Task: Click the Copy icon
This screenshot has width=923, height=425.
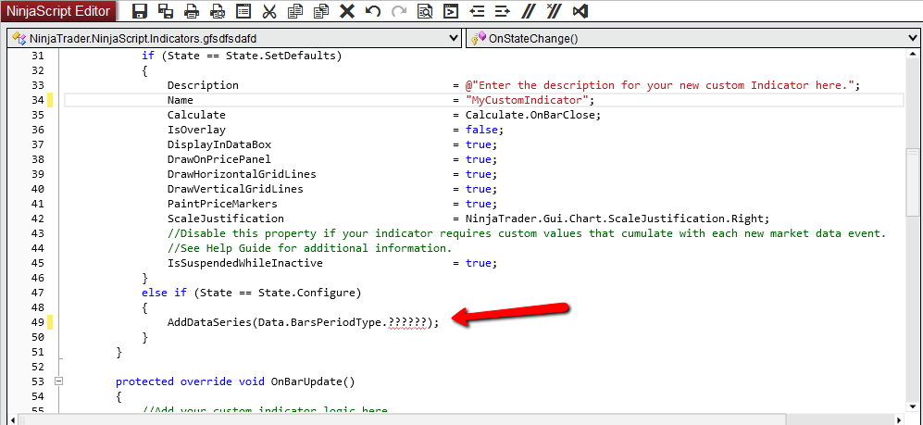Action: (x=295, y=10)
